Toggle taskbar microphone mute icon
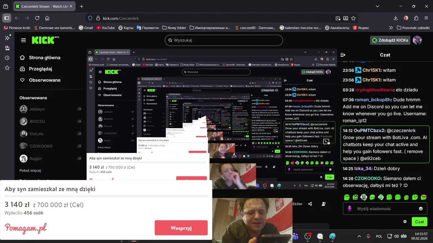The width and height of the screenshot is (433, 243). coord(368,236)
